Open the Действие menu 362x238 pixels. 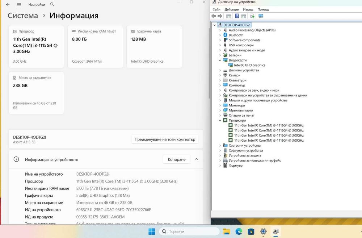232,9
